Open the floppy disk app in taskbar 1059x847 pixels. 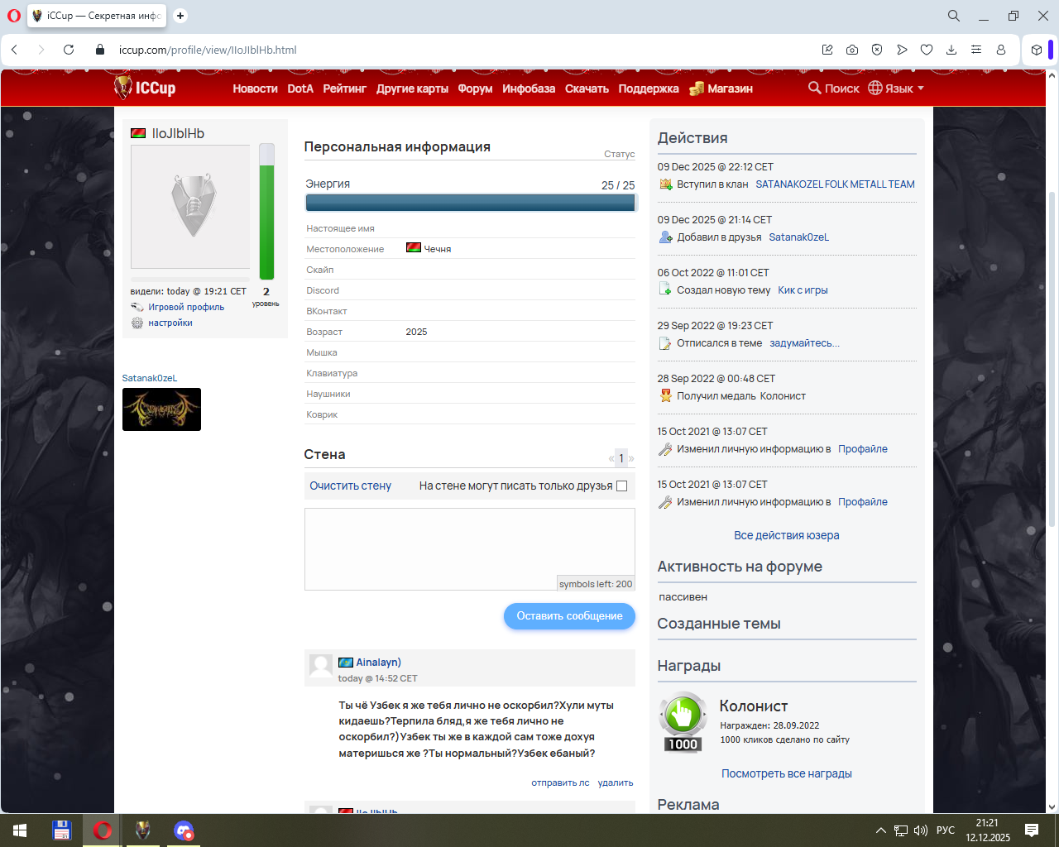point(61,830)
